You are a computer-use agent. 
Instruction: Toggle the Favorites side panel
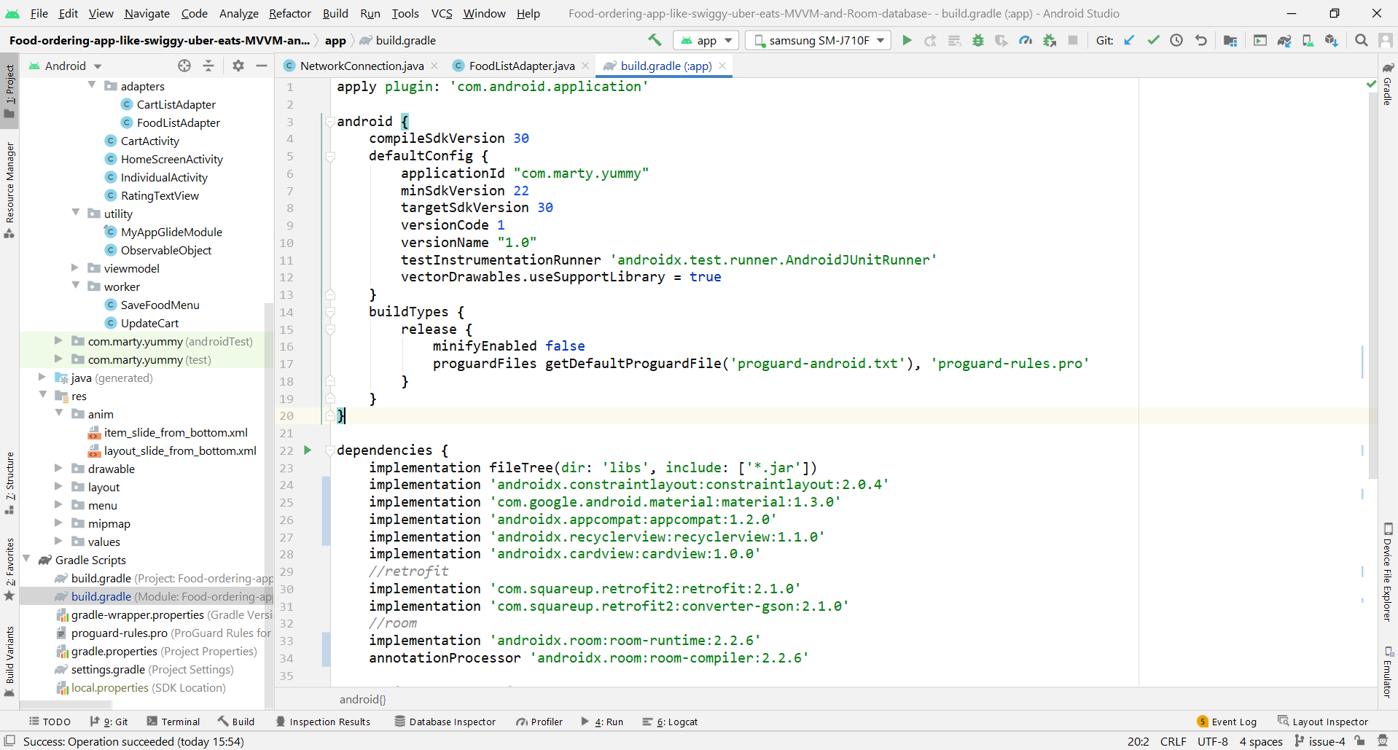(9, 569)
